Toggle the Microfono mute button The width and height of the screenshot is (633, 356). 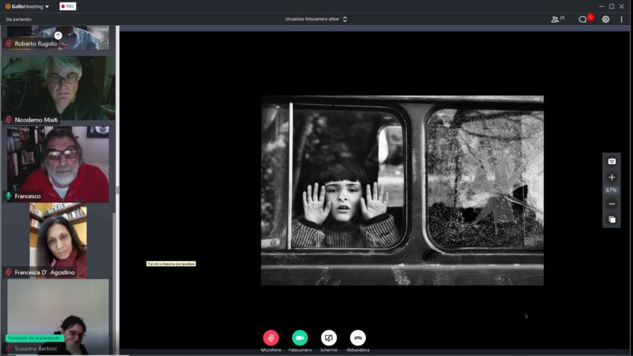pyautogui.click(x=271, y=338)
